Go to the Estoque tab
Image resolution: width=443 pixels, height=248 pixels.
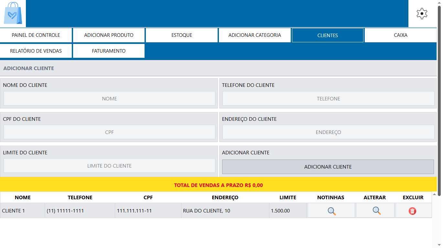(x=182, y=35)
